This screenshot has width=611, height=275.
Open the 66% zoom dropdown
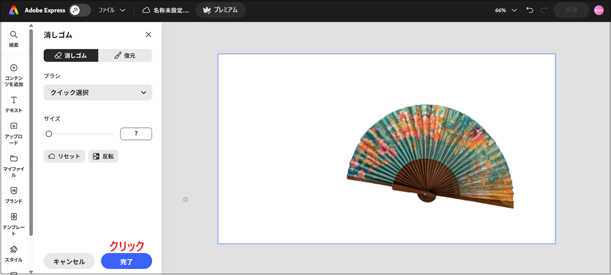506,10
